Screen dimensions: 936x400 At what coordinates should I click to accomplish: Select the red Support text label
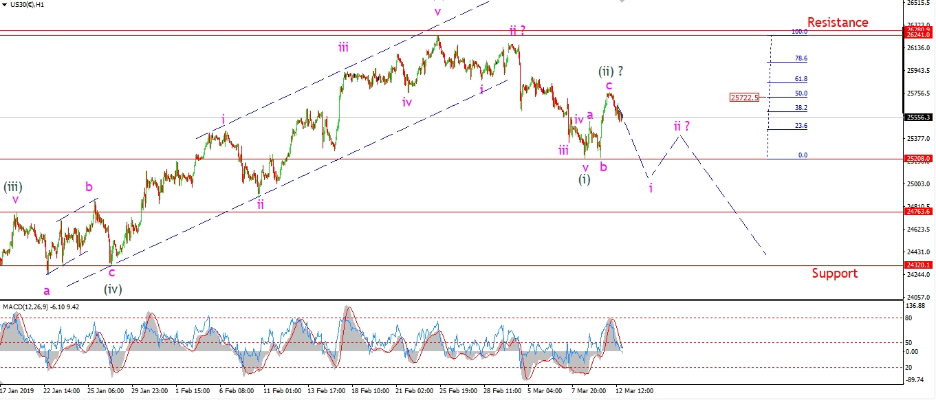point(834,274)
